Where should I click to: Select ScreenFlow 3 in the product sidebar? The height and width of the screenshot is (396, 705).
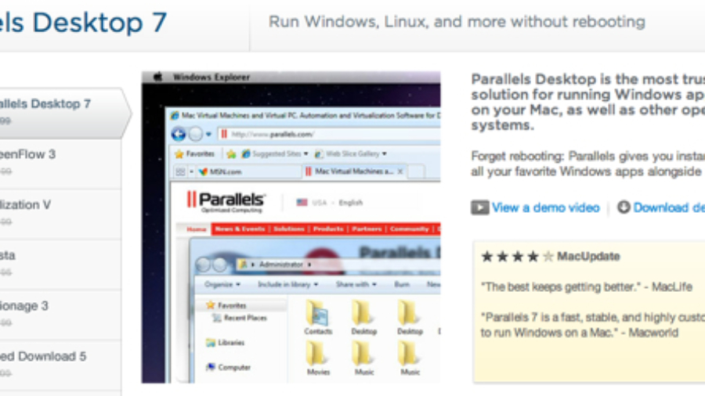[60, 164]
